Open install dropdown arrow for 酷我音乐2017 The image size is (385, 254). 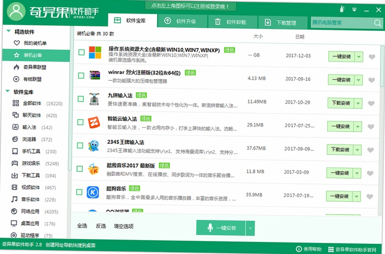(357, 173)
